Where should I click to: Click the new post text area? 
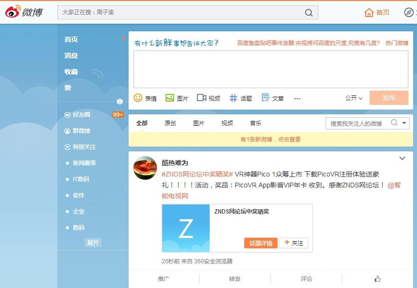click(271, 69)
